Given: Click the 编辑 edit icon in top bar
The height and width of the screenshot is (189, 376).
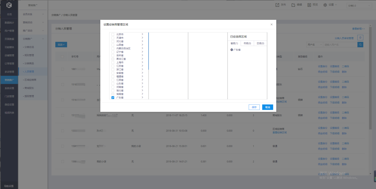Looking at the screenshot, I should click(x=293, y=5).
